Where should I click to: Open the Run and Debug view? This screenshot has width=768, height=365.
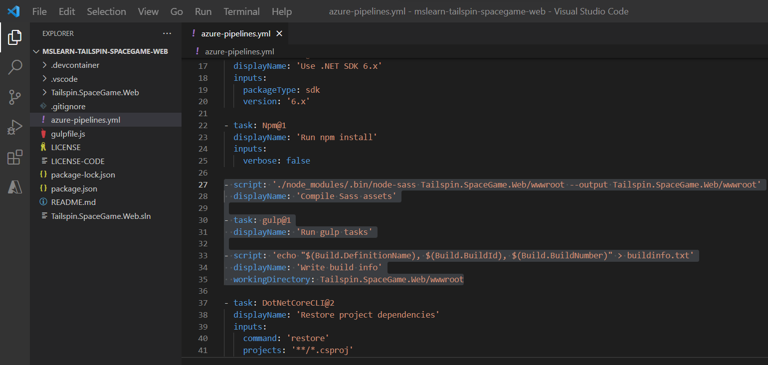tap(15, 128)
